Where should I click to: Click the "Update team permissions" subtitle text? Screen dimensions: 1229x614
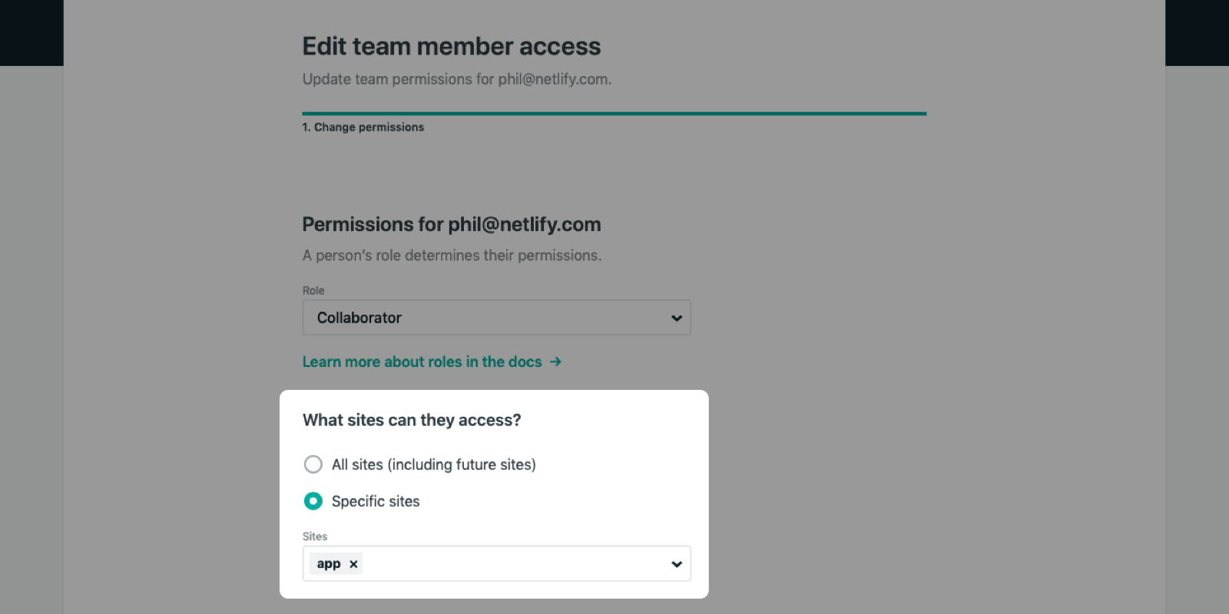456,79
